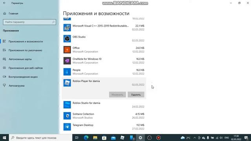Open Microsoft Edge from the taskbar
This screenshot has width=251, height=141.
[86, 137]
